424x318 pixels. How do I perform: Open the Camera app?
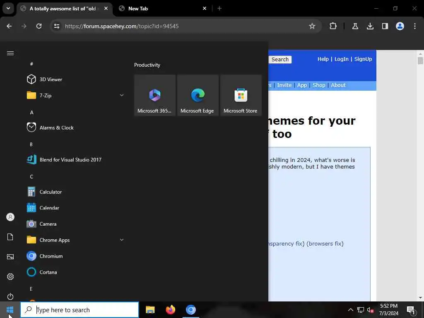point(76,224)
